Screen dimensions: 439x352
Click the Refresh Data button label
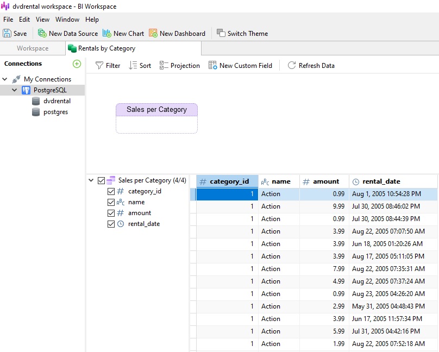317,66
